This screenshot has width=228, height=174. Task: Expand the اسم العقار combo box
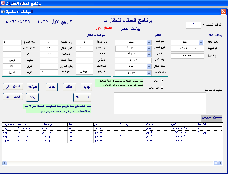149,42
